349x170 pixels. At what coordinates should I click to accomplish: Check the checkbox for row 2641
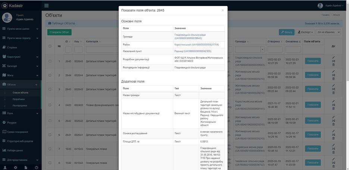[x=50, y=135]
